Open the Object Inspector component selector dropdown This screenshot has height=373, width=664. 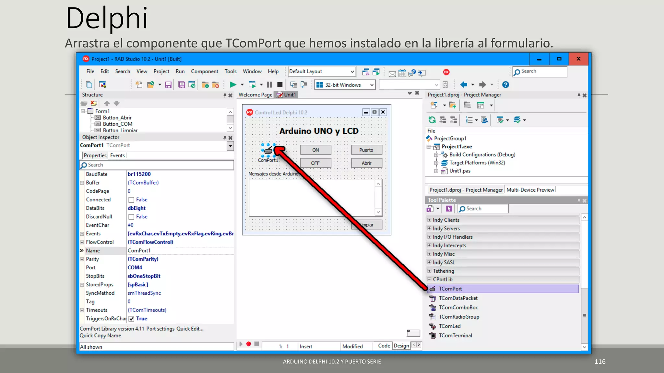pos(230,146)
